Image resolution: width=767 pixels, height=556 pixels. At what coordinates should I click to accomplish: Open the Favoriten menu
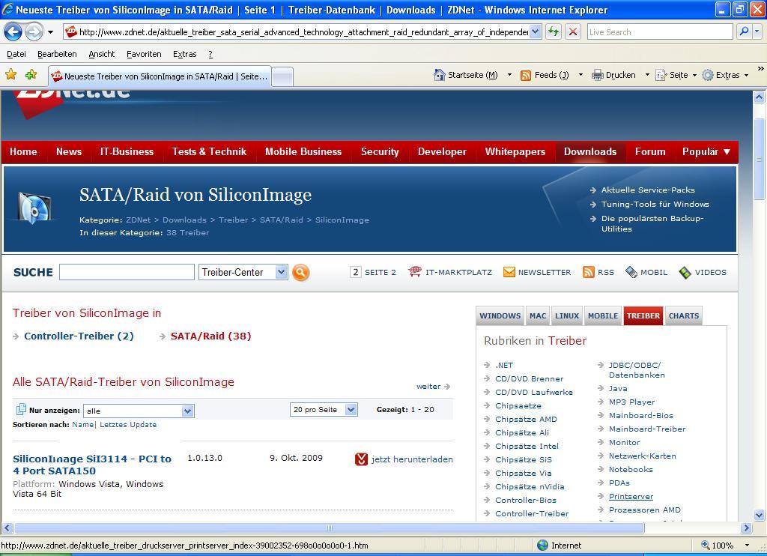[x=144, y=55]
